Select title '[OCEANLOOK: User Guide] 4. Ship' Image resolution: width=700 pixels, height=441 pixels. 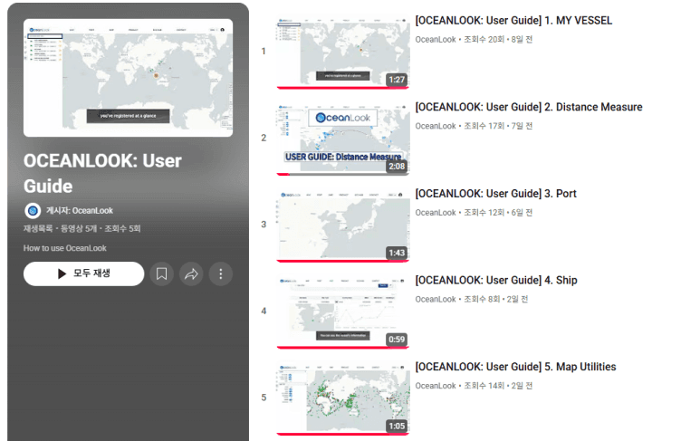point(495,281)
